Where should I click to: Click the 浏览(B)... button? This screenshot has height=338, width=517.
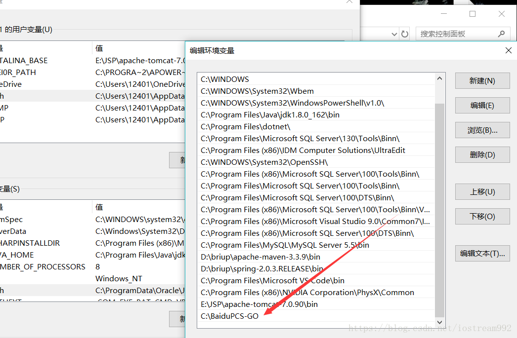click(x=482, y=130)
